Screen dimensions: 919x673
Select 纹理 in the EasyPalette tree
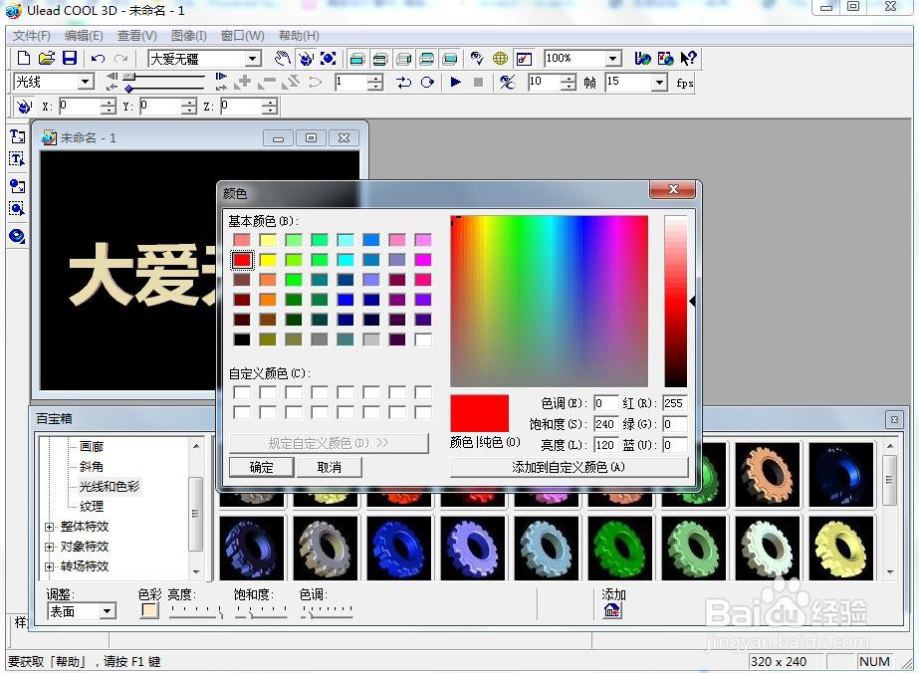pyautogui.click(x=92, y=506)
